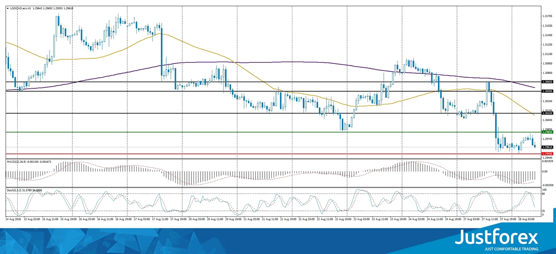556x254 pixels.
Task: Click the 1.31250 price axis label
Action: click(x=547, y=44)
